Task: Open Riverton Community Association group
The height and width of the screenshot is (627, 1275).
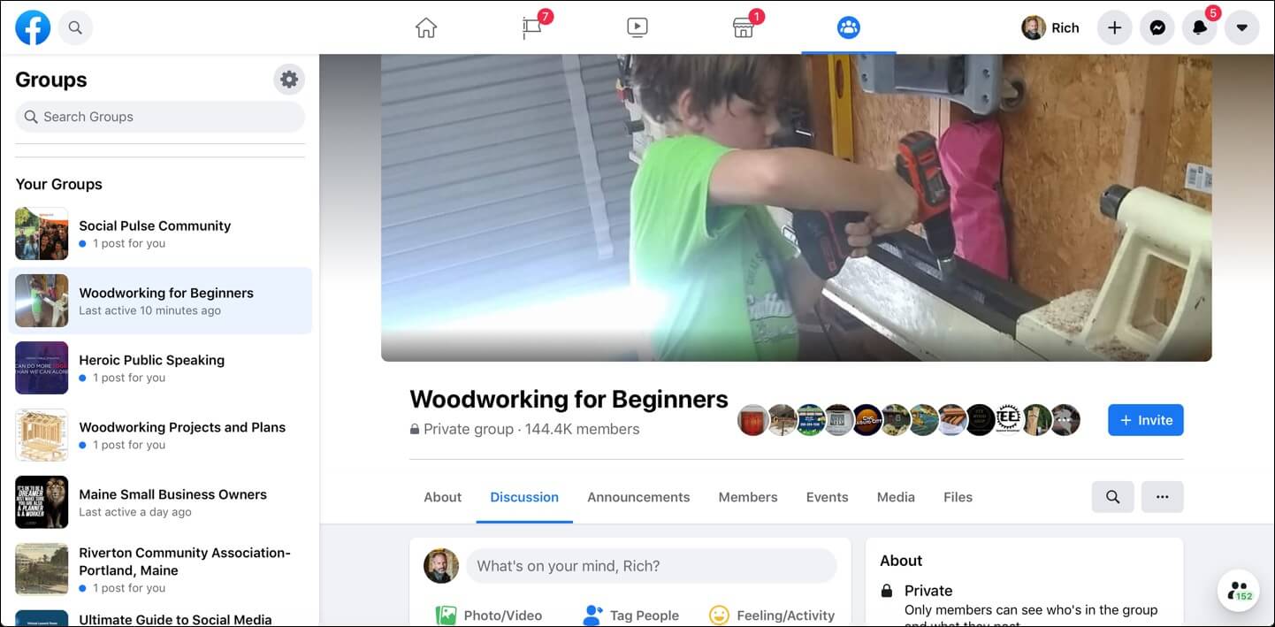Action: [x=160, y=570]
